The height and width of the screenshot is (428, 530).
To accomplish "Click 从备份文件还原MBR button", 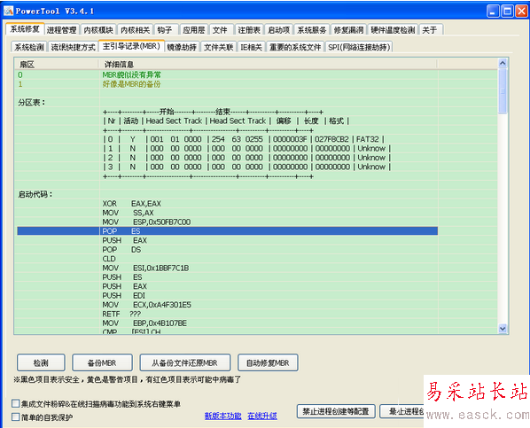I will pos(185,362).
